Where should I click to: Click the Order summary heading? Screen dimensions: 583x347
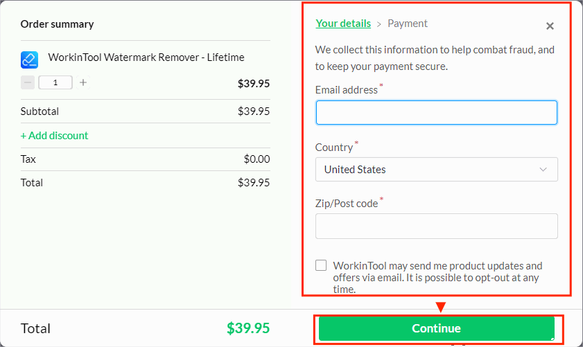(57, 24)
